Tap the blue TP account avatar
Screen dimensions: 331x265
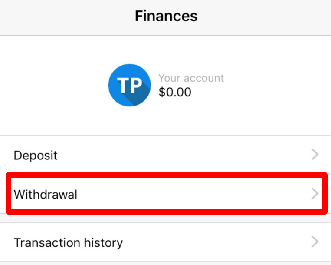[129, 86]
